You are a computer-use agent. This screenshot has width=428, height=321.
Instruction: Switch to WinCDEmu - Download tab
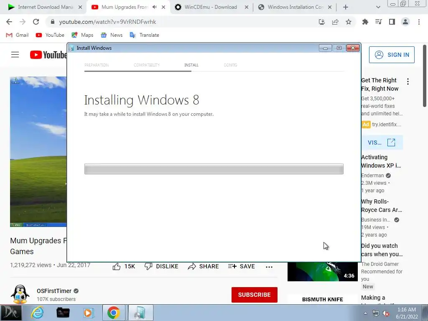(210, 7)
